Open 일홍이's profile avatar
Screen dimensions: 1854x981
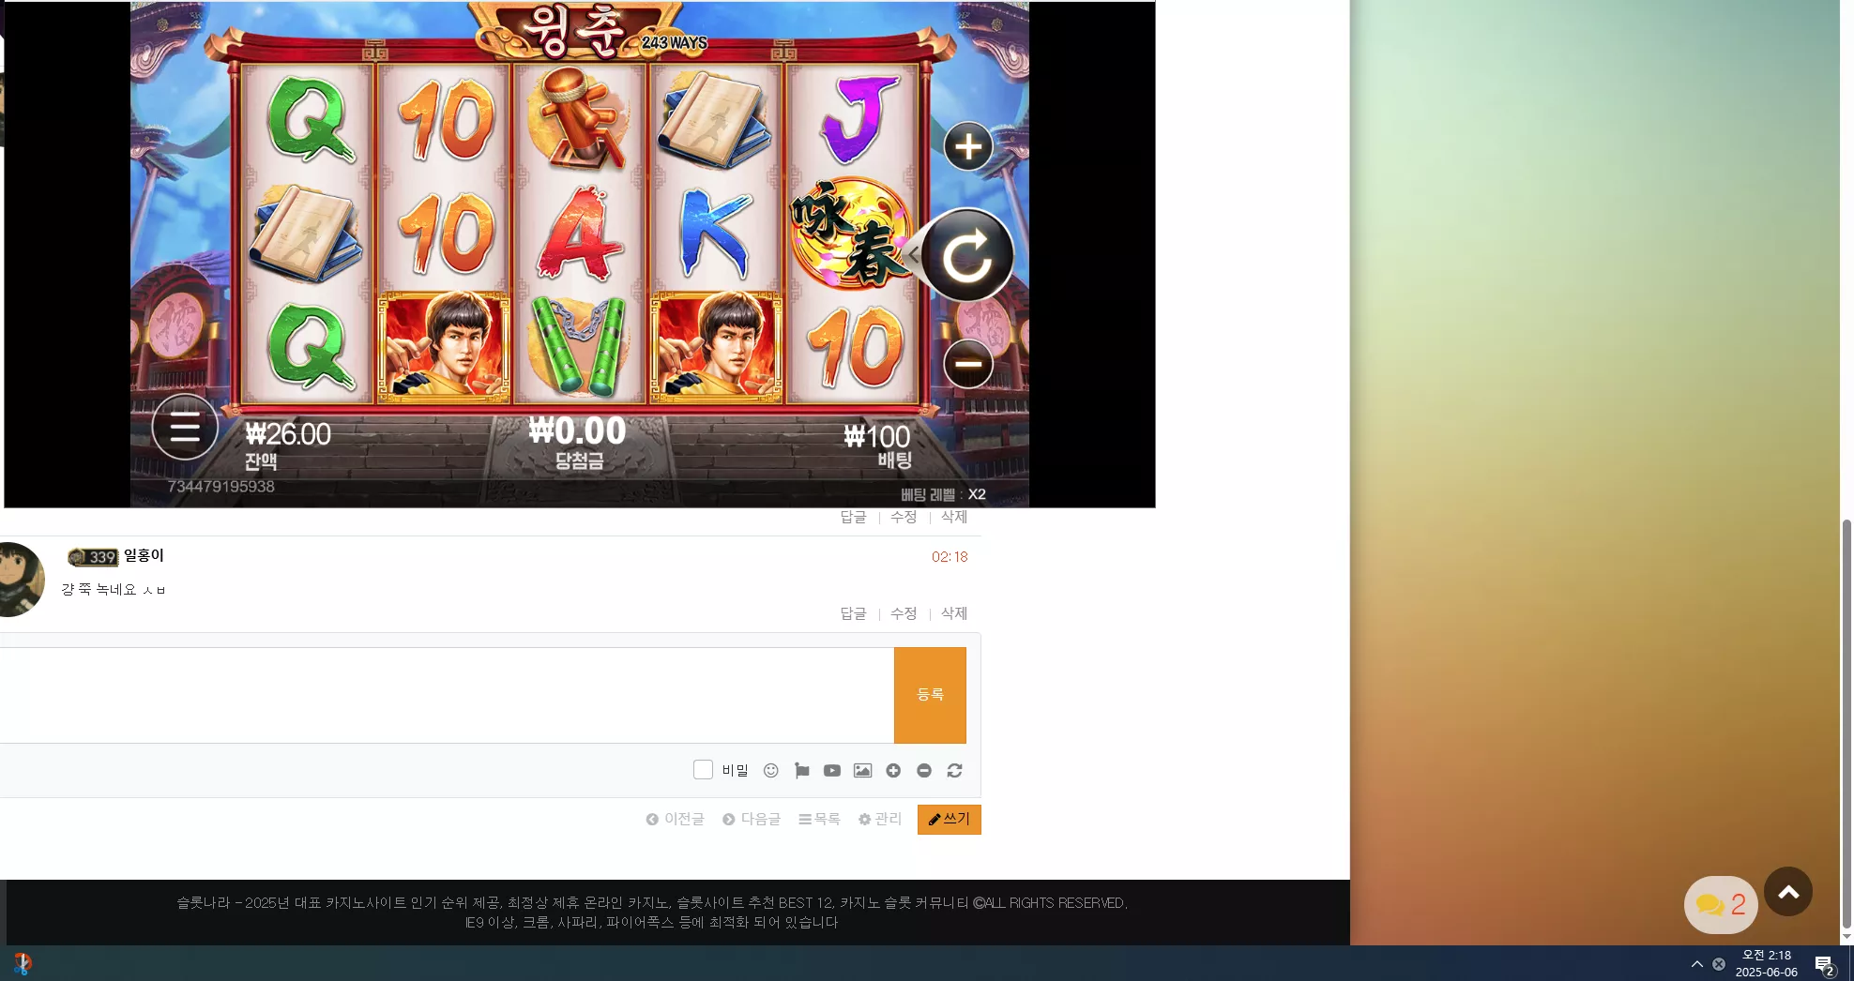(21, 580)
